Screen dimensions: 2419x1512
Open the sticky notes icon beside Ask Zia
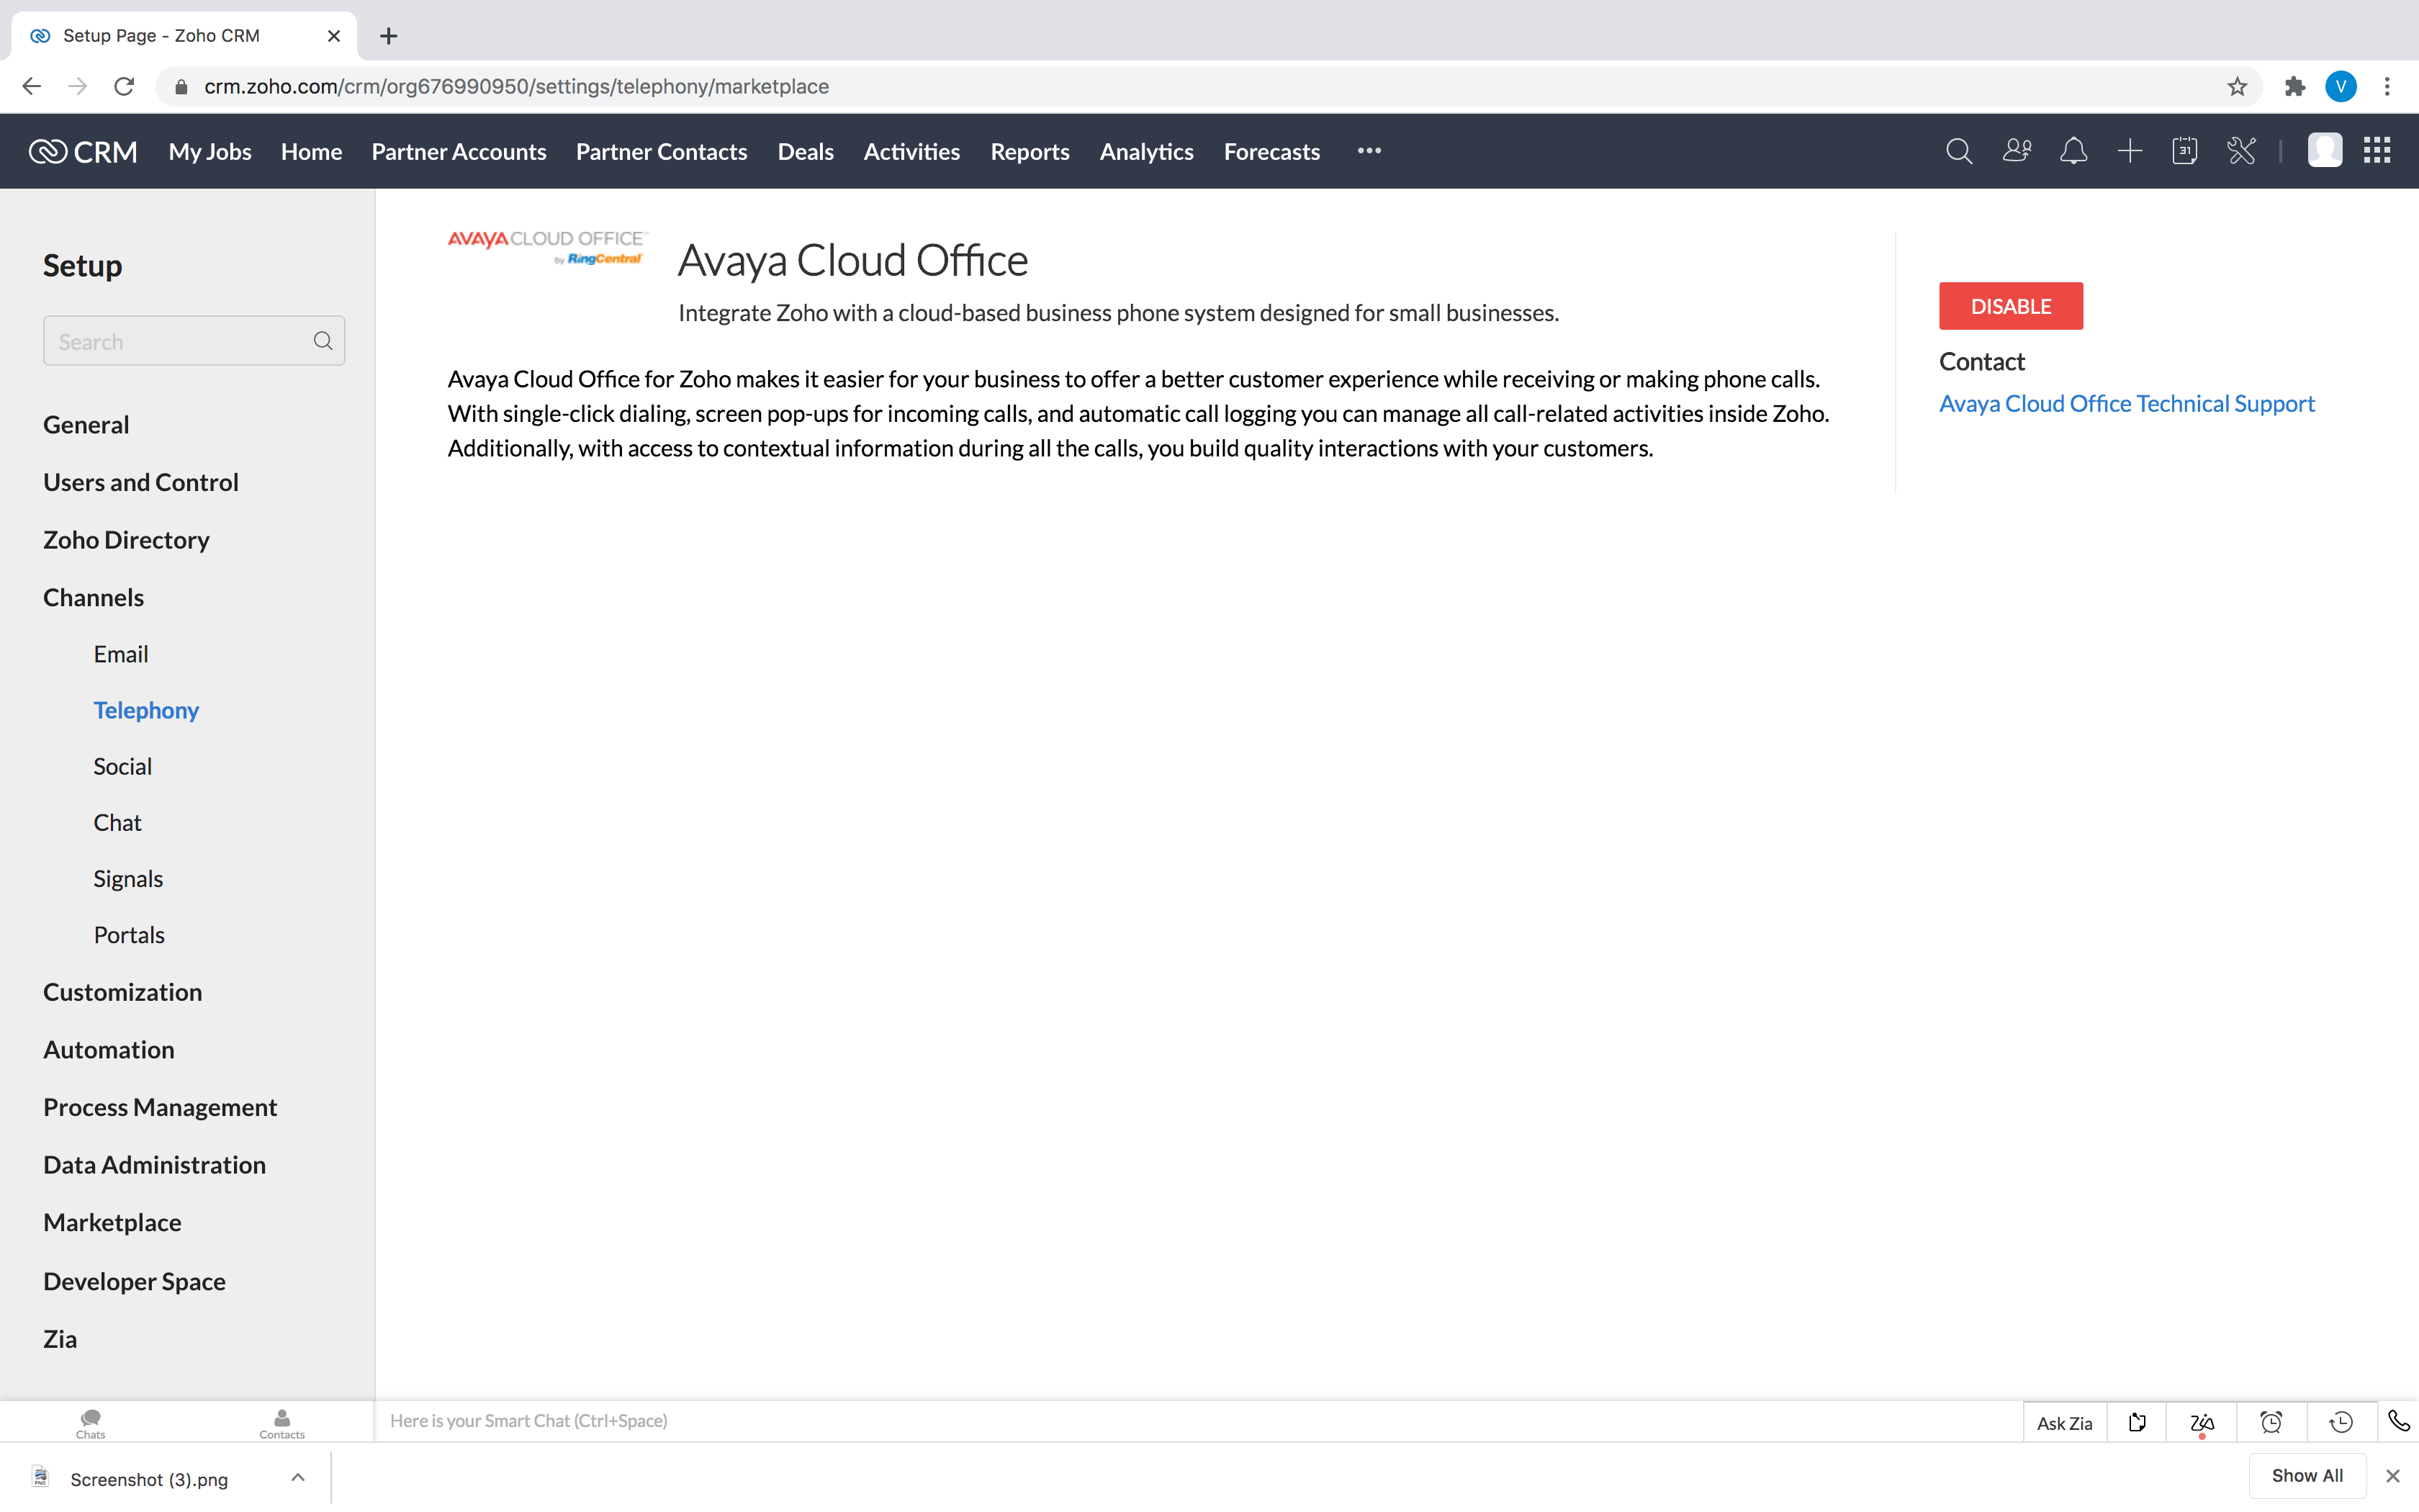click(x=2137, y=1422)
